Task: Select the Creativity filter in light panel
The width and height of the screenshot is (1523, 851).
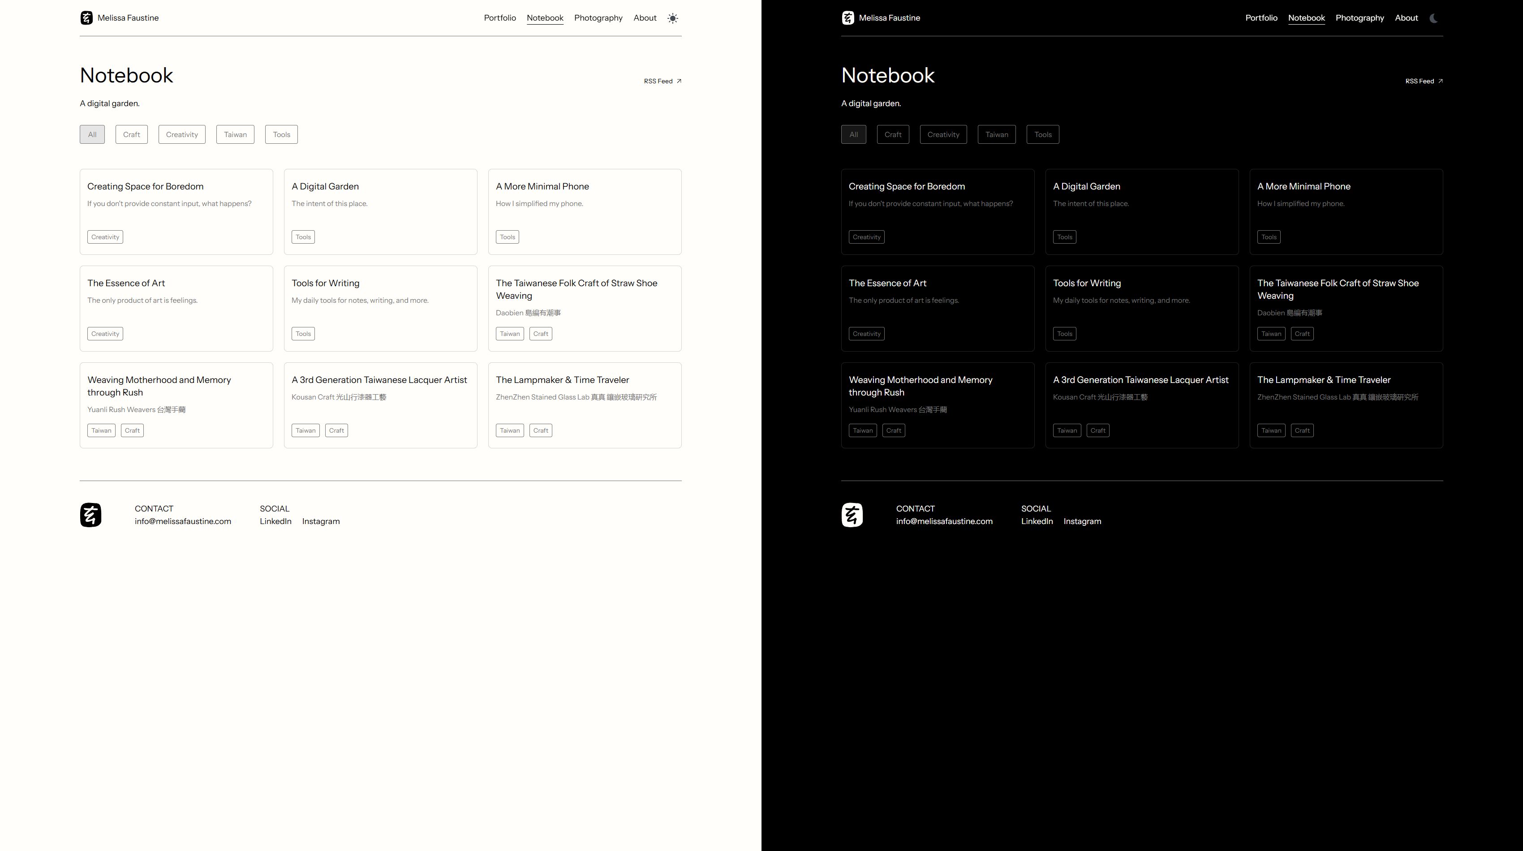Action: point(181,134)
